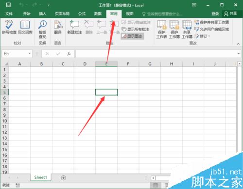Click 显示所有批注 show all comments
The image size is (243, 189).
tap(135, 29)
